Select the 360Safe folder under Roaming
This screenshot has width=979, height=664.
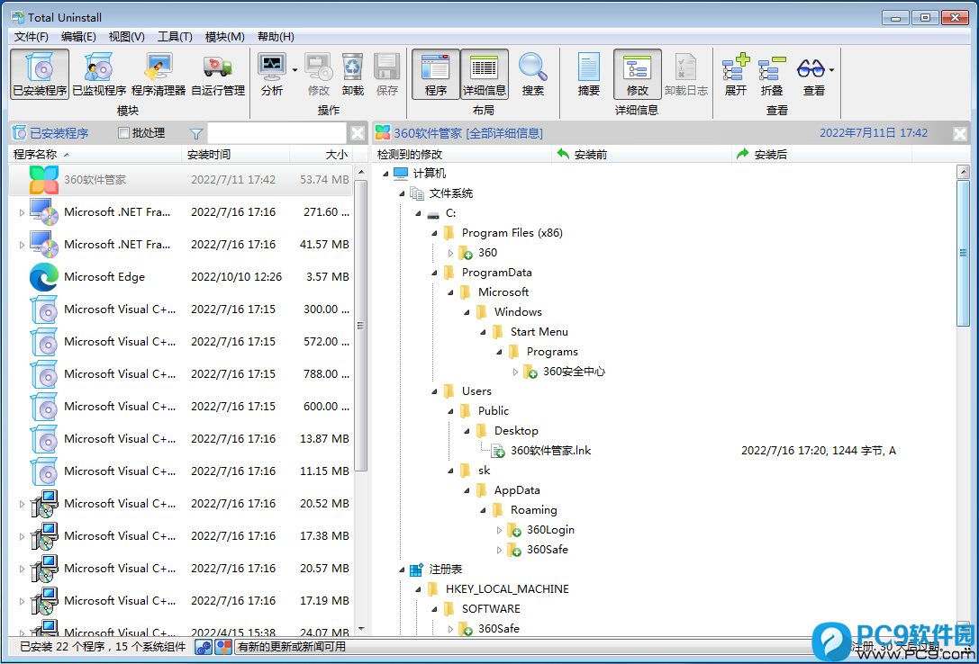547,550
